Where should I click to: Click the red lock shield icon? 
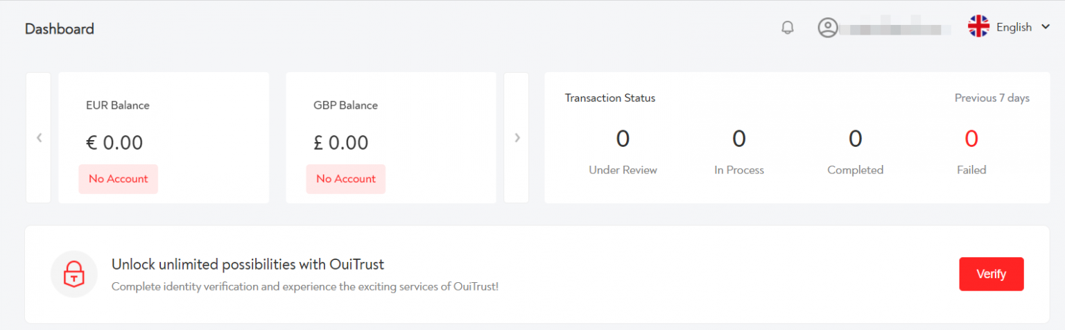[73, 274]
